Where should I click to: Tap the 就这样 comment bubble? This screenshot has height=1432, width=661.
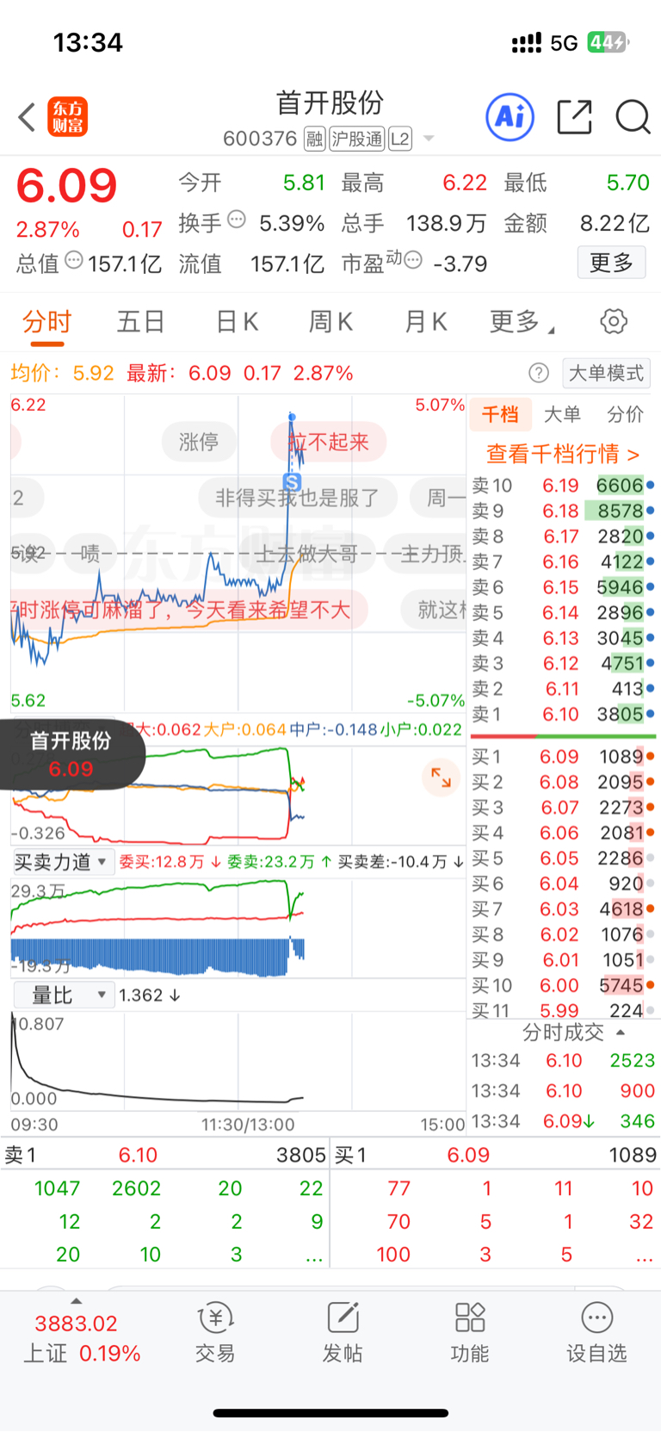[x=434, y=611]
